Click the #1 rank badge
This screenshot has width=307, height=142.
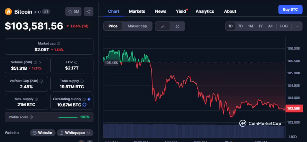point(46,12)
